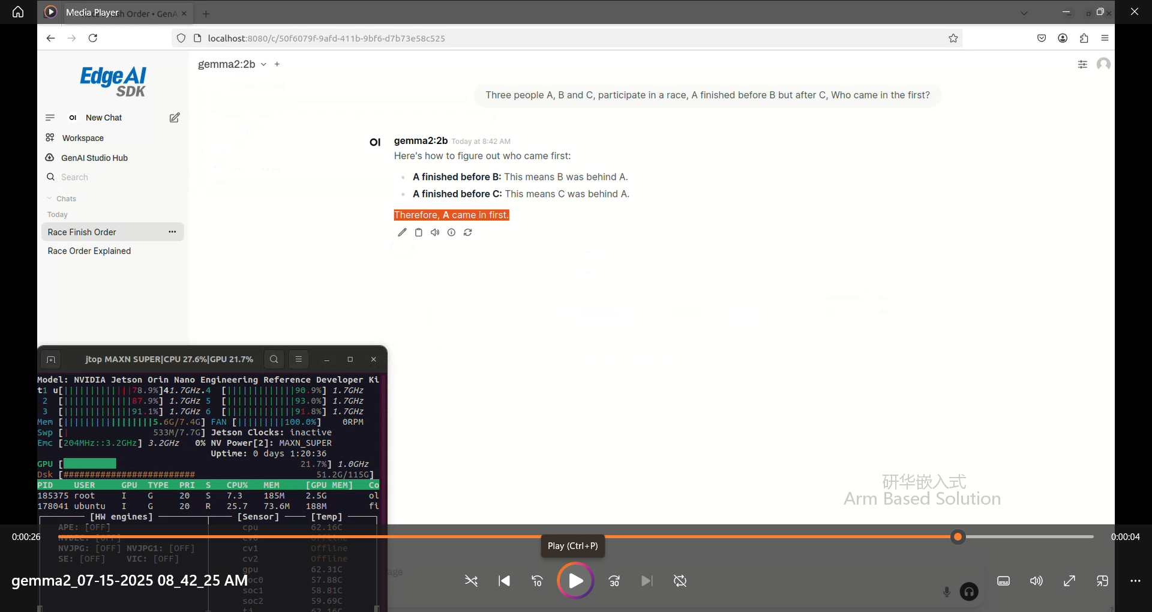Click the new chat edit pencil icon
1152x612 pixels.
pyautogui.click(x=175, y=118)
